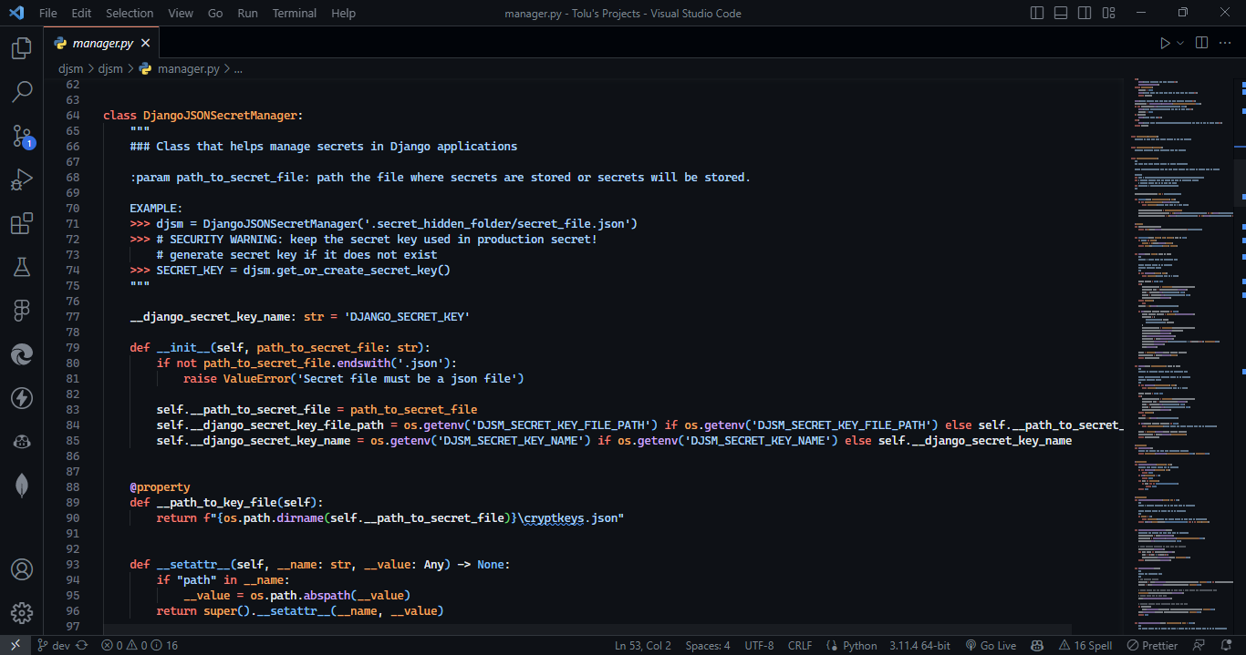Open the Customize Layout control in the title bar
The width and height of the screenshot is (1246, 655).
[x=1107, y=13]
